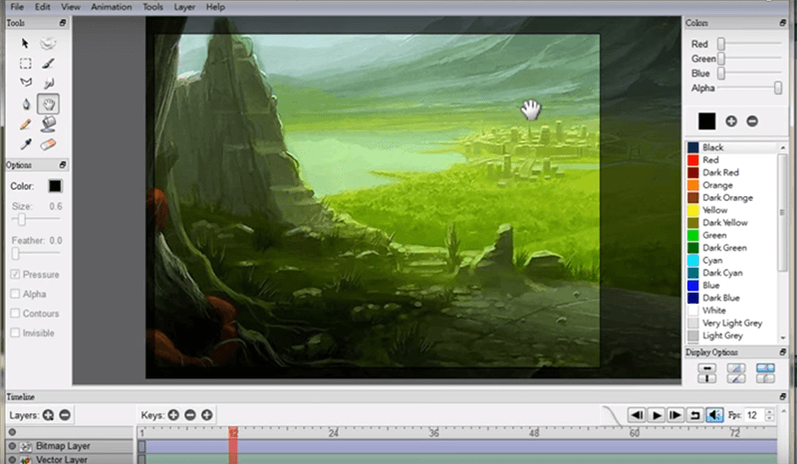797x464 pixels.
Task: Undock the Options panel
Action: point(63,164)
